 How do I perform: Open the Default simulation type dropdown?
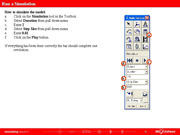[x=137, y=66]
